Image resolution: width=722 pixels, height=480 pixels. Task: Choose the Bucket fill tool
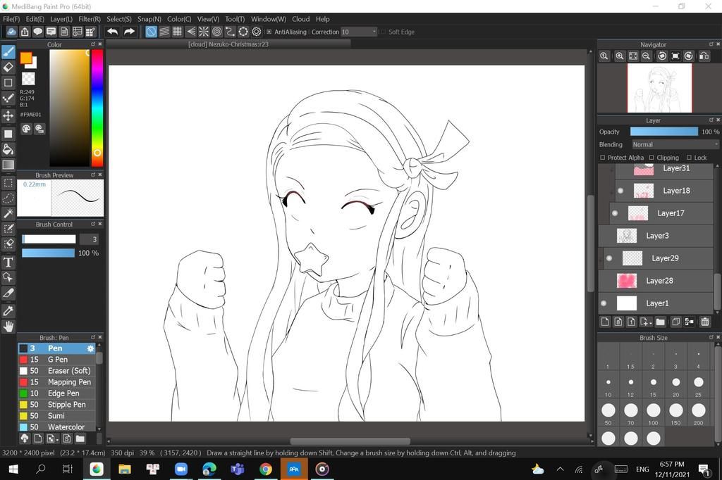(8, 149)
